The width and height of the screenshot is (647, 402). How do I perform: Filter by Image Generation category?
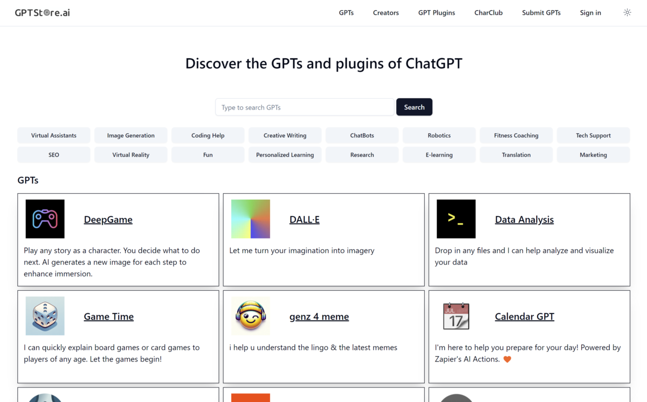click(x=130, y=135)
